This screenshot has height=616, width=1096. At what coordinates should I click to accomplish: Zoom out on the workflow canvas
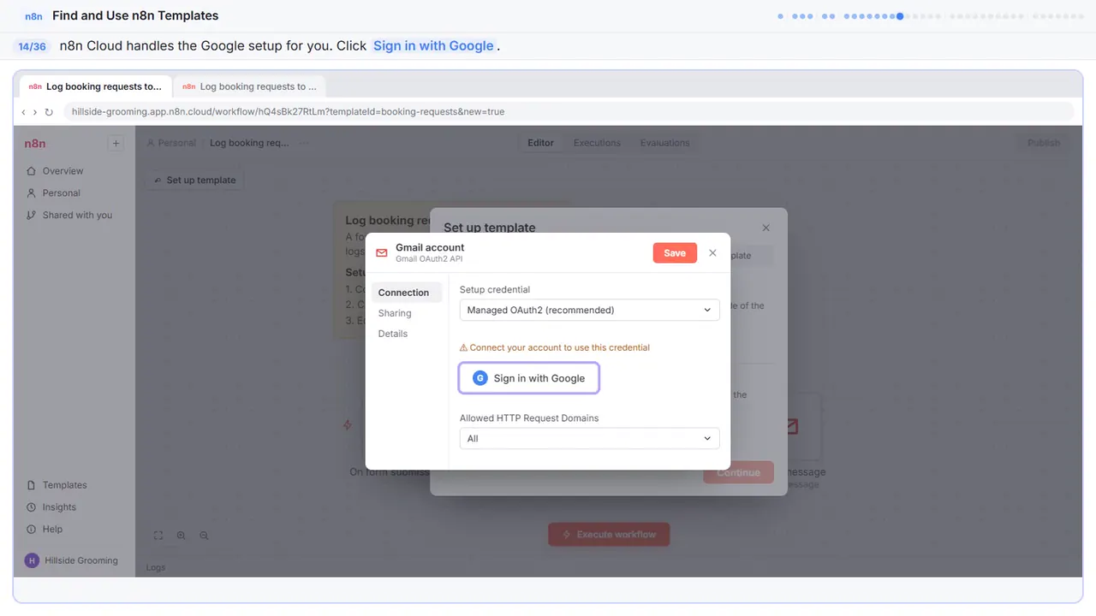click(204, 536)
